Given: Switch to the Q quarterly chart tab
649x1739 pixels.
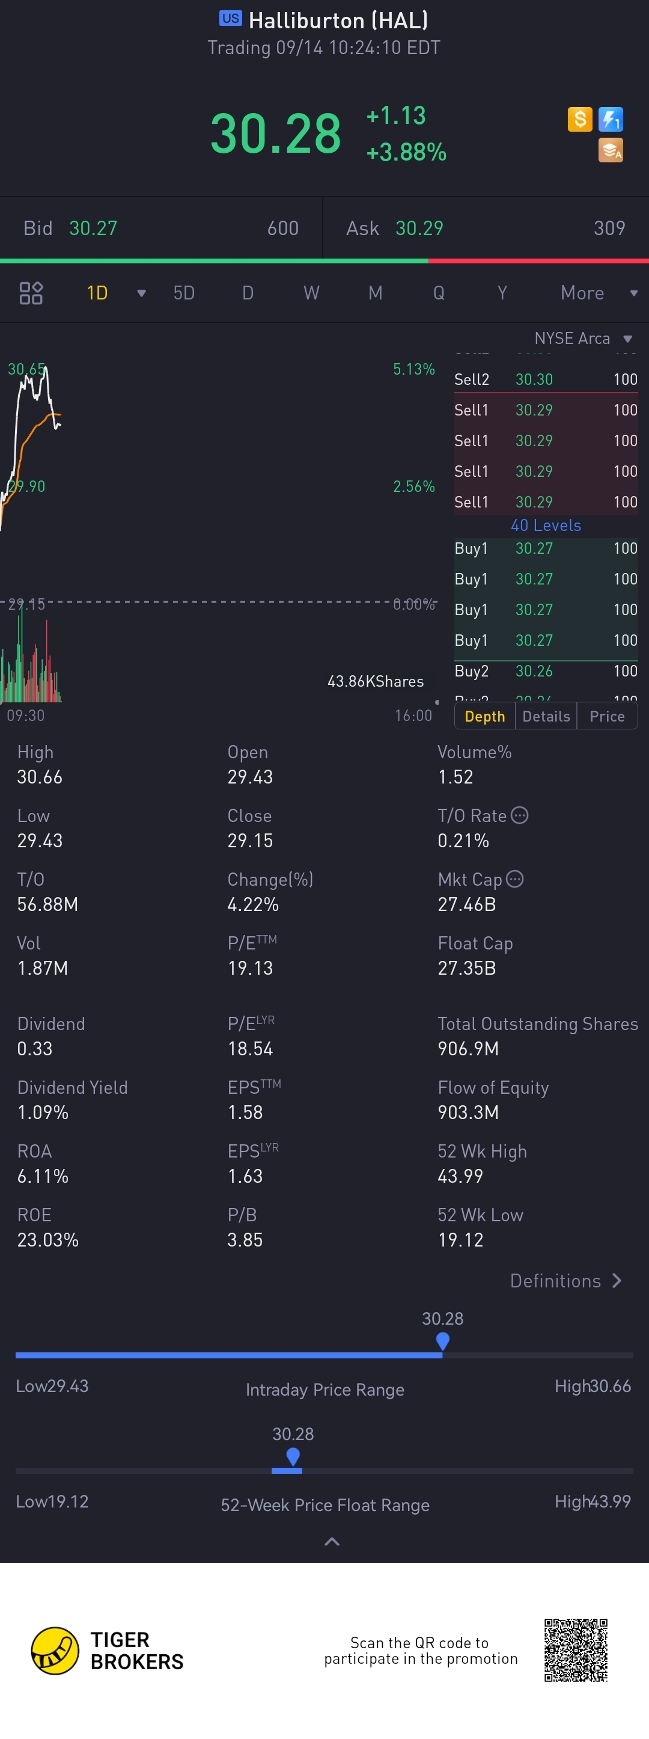Looking at the screenshot, I should [x=439, y=293].
